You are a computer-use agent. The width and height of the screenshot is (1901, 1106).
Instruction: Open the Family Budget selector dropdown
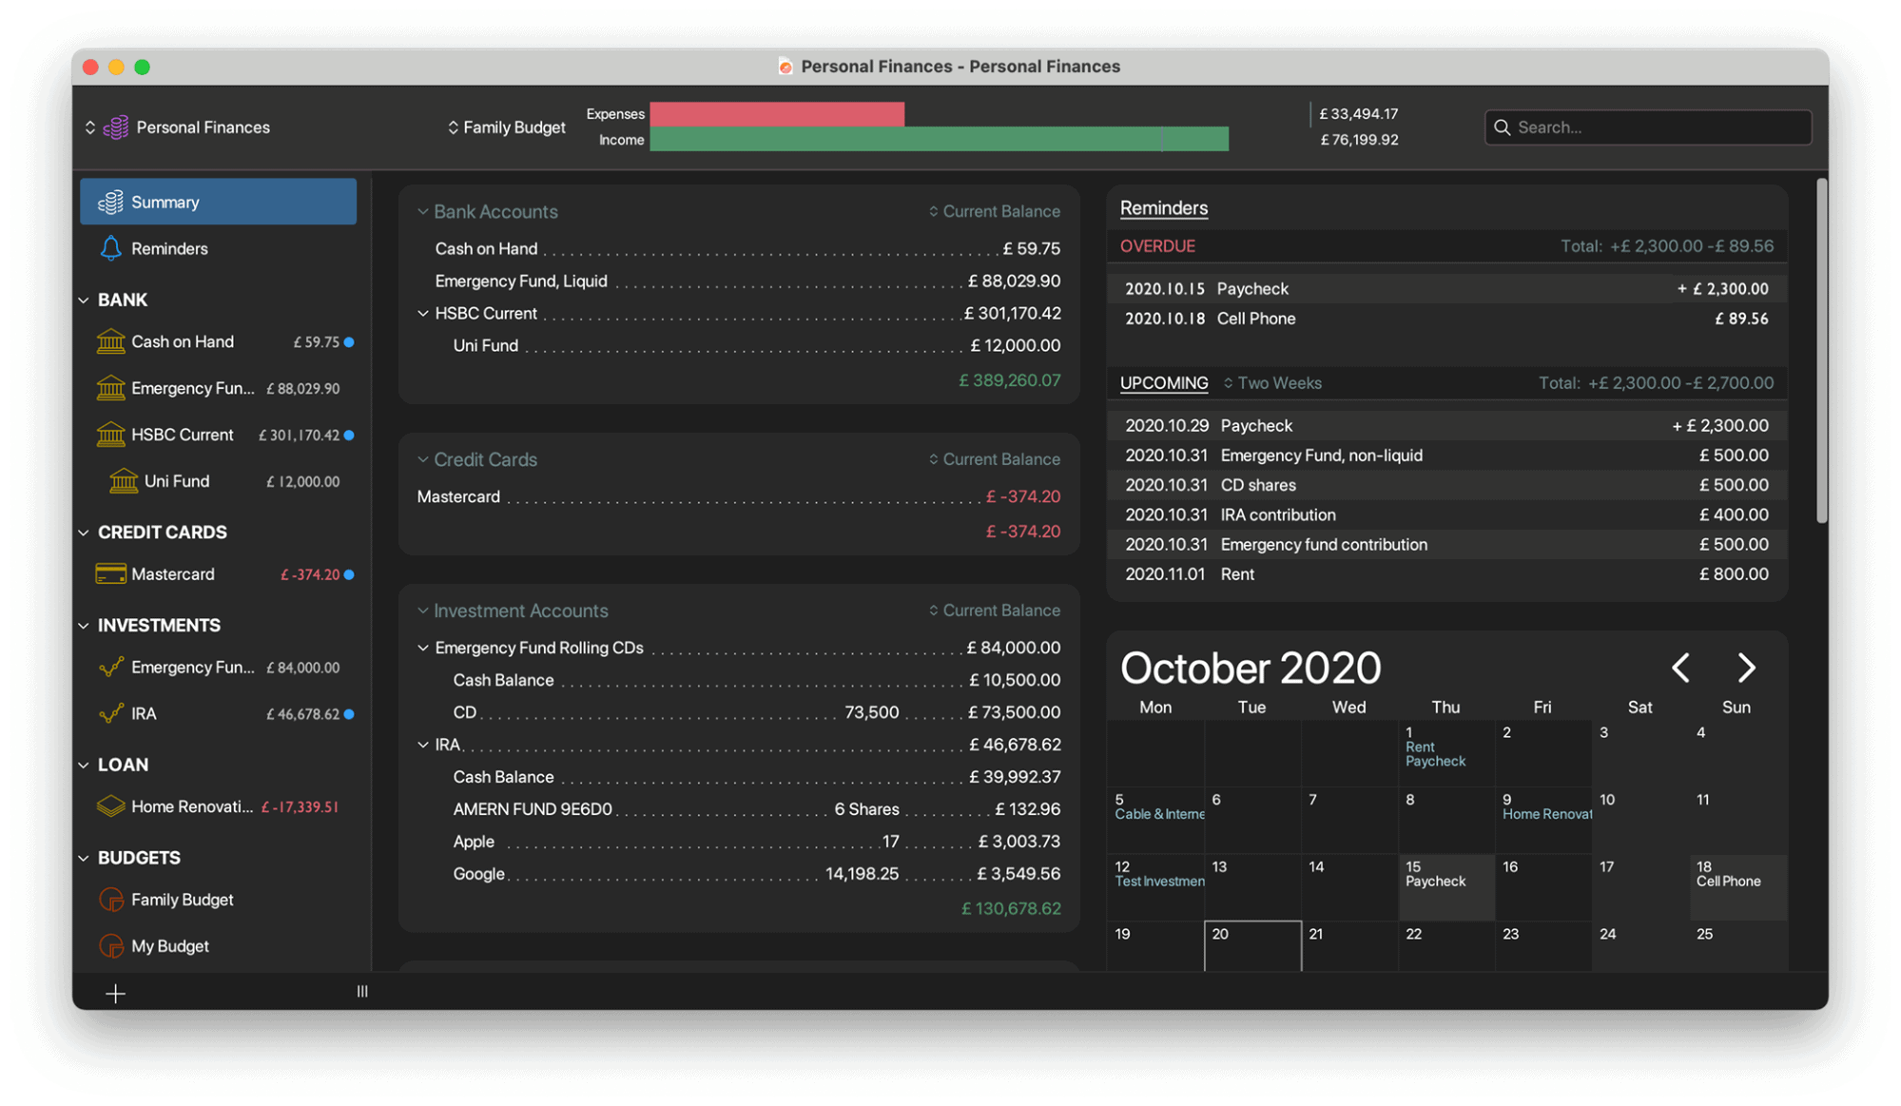[x=507, y=127]
